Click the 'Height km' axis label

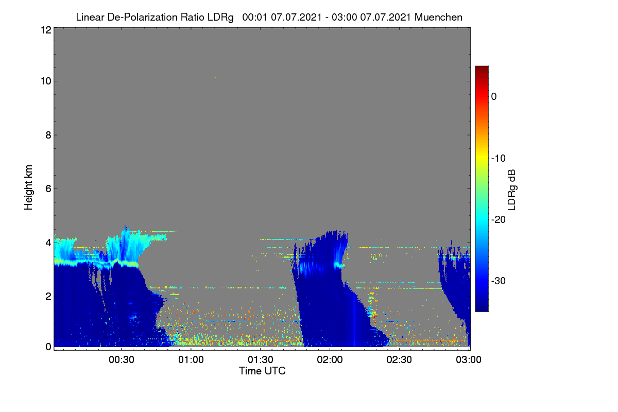(29, 188)
